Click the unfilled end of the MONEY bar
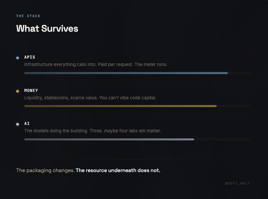The width and height of the screenshot is (268, 199). (233, 106)
